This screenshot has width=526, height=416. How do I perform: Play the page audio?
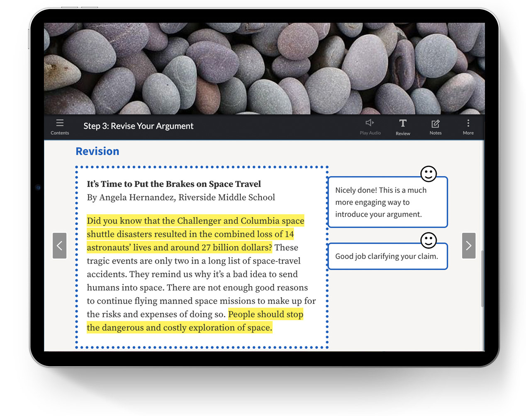(x=370, y=127)
